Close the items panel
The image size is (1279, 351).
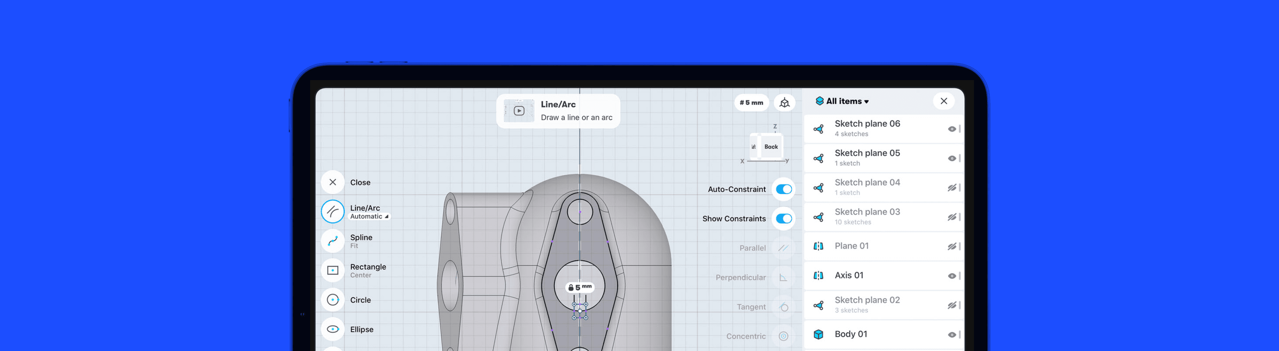point(944,101)
